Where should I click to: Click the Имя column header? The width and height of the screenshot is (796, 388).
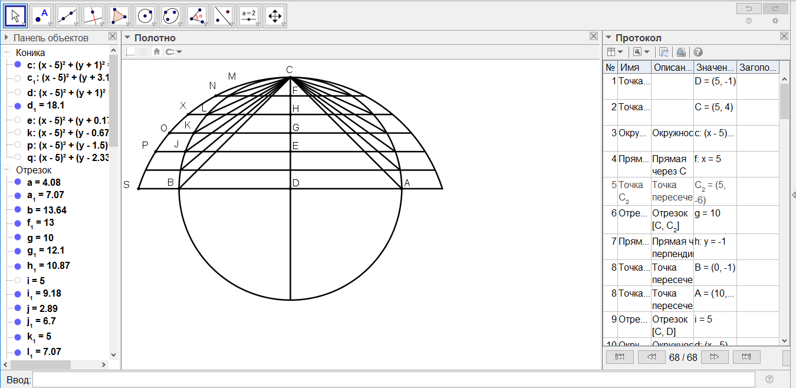pyautogui.click(x=633, y=68)
